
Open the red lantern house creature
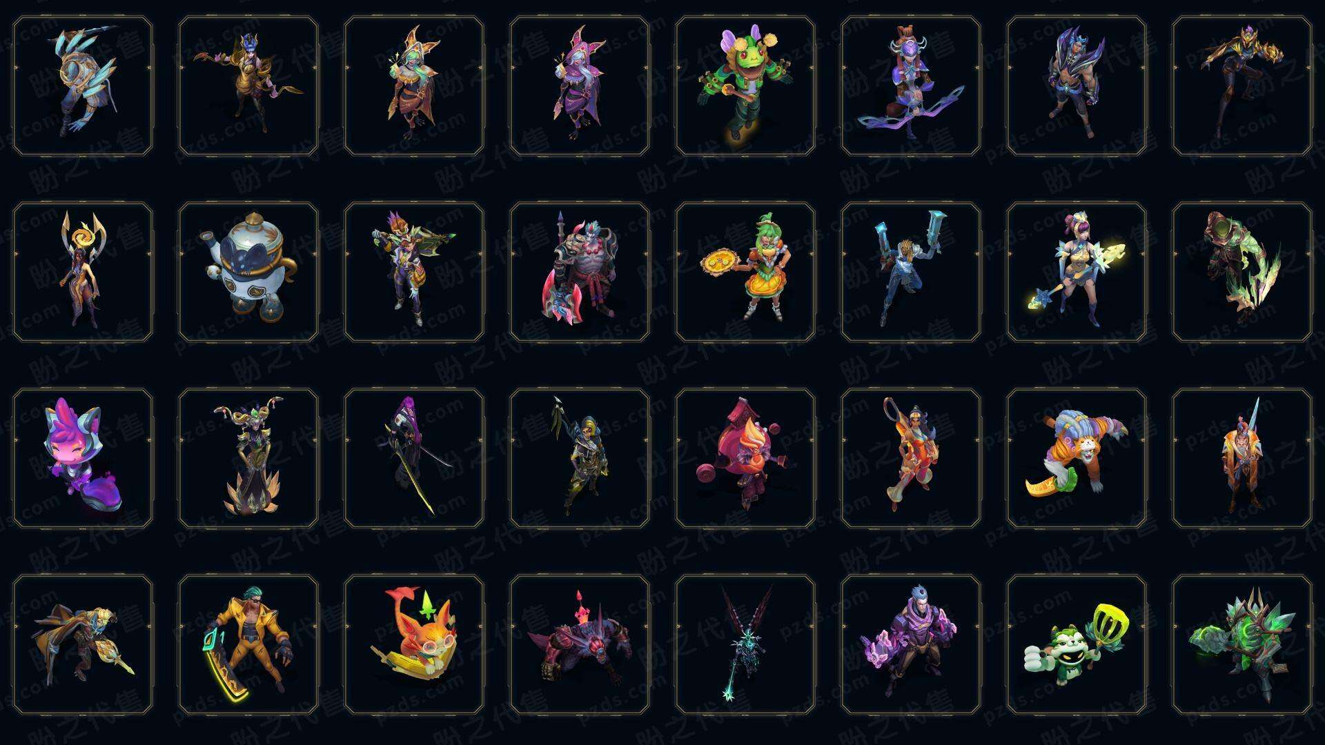(x=745, y=458)
